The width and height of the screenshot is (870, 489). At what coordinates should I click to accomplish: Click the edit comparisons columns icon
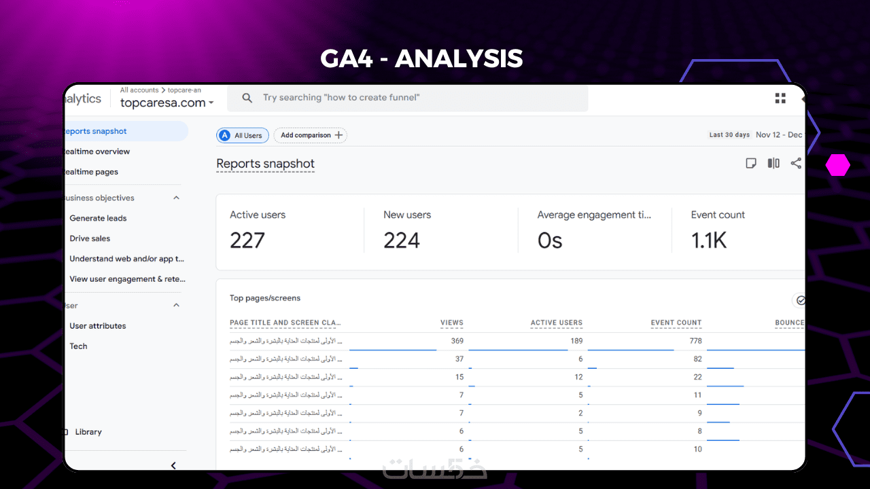tap(773, 163)
